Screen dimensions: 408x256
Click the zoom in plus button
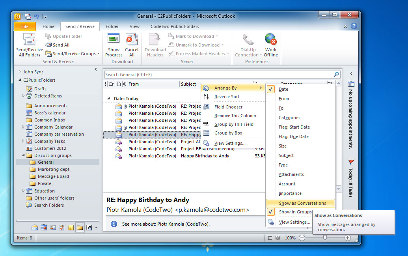pos(347,238)
